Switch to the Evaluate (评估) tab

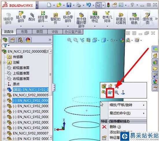[55, 32]
